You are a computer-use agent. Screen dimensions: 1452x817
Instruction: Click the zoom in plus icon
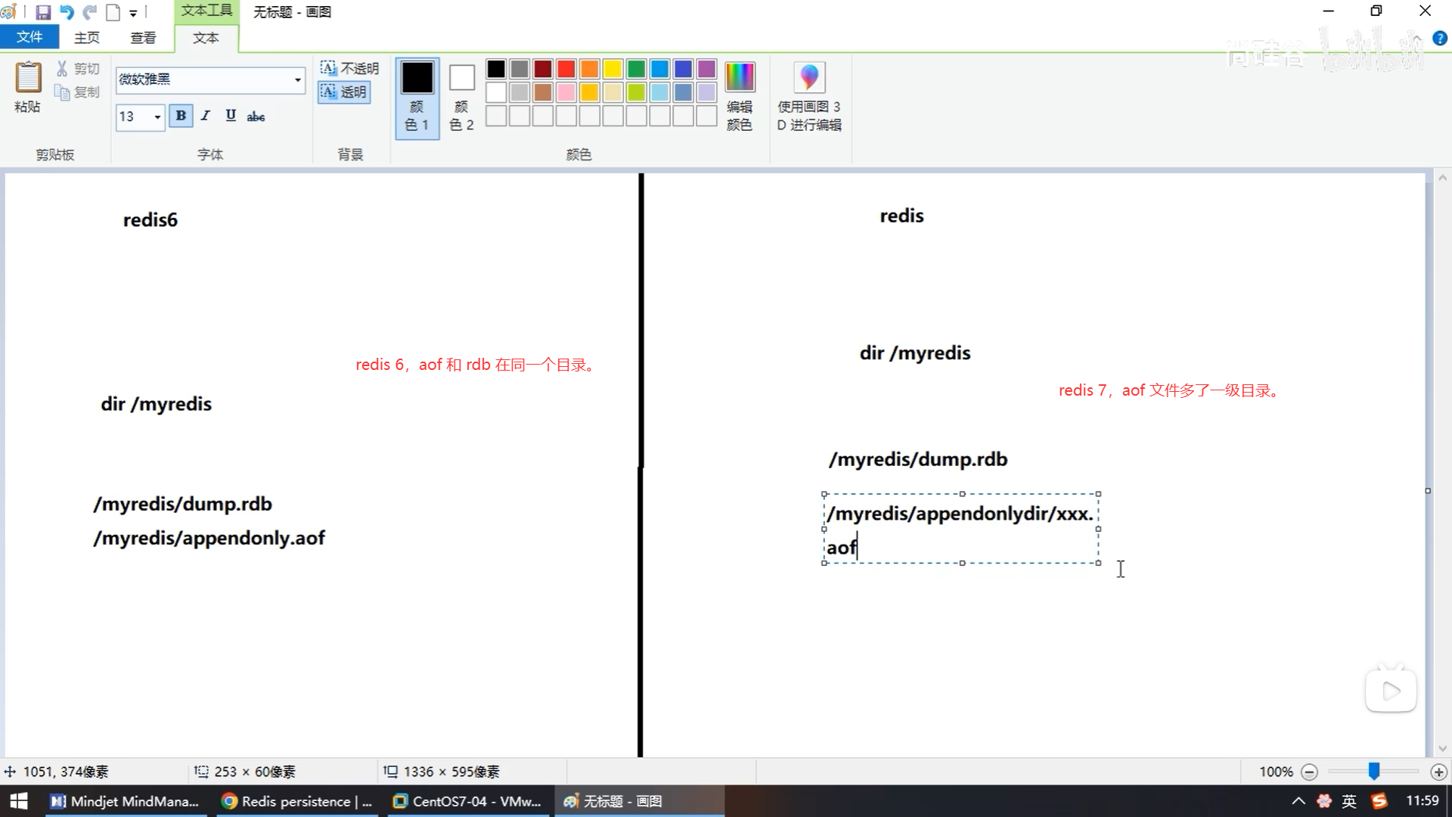1438,772
